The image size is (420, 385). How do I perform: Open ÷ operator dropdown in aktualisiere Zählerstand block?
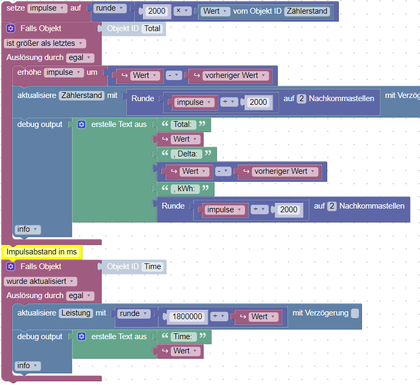pyautogui.click(x=229, y=102)
